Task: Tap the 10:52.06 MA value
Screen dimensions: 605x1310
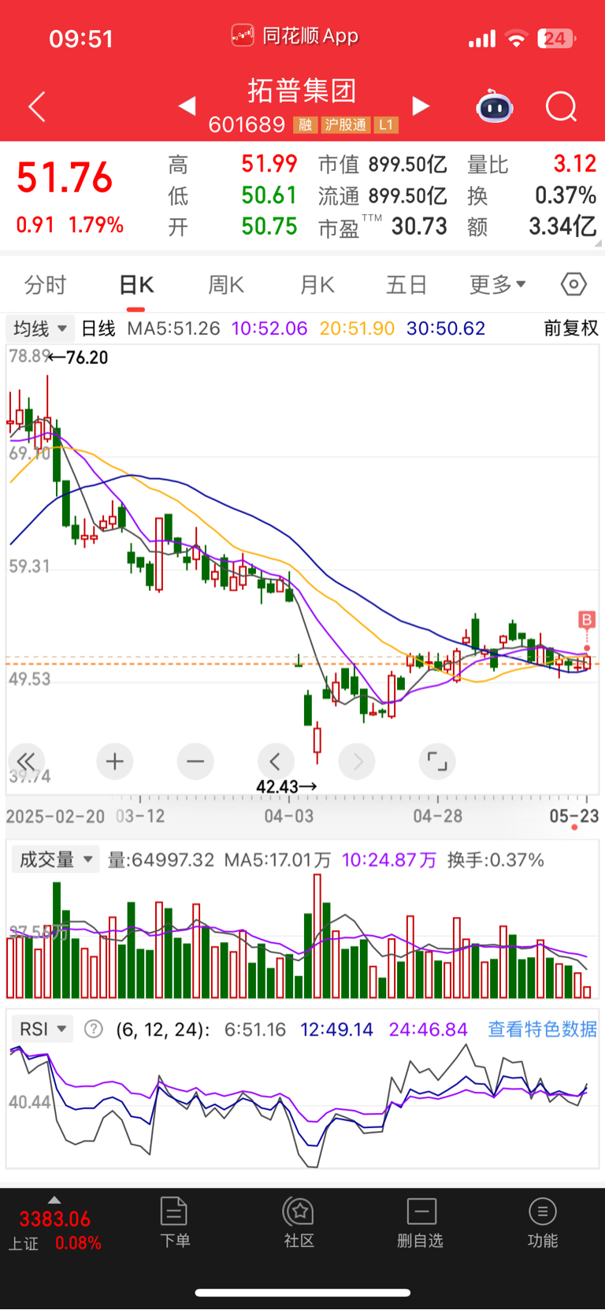Action: [x=269, y=328]
